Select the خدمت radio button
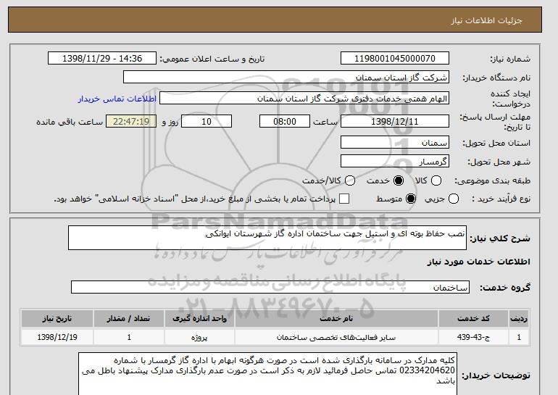This screenshot has height=395, width=558. [x=399, y=180]
